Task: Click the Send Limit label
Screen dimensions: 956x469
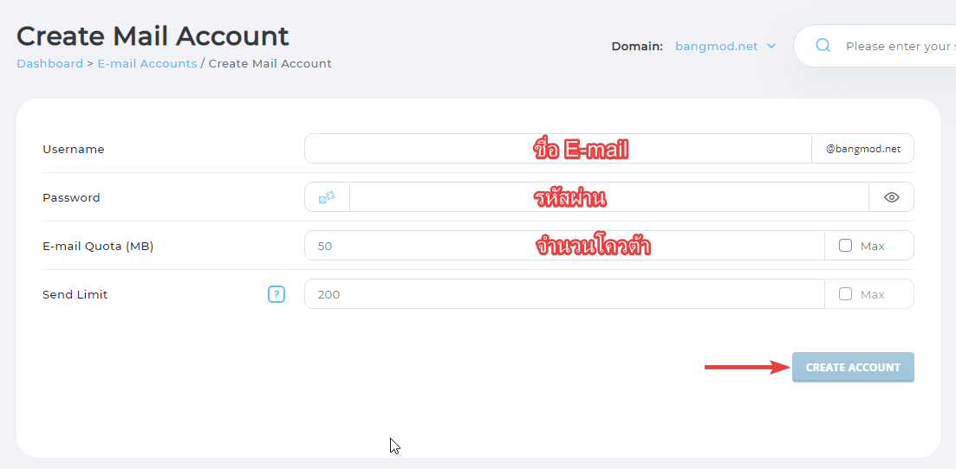Action: tap(75, 295)
